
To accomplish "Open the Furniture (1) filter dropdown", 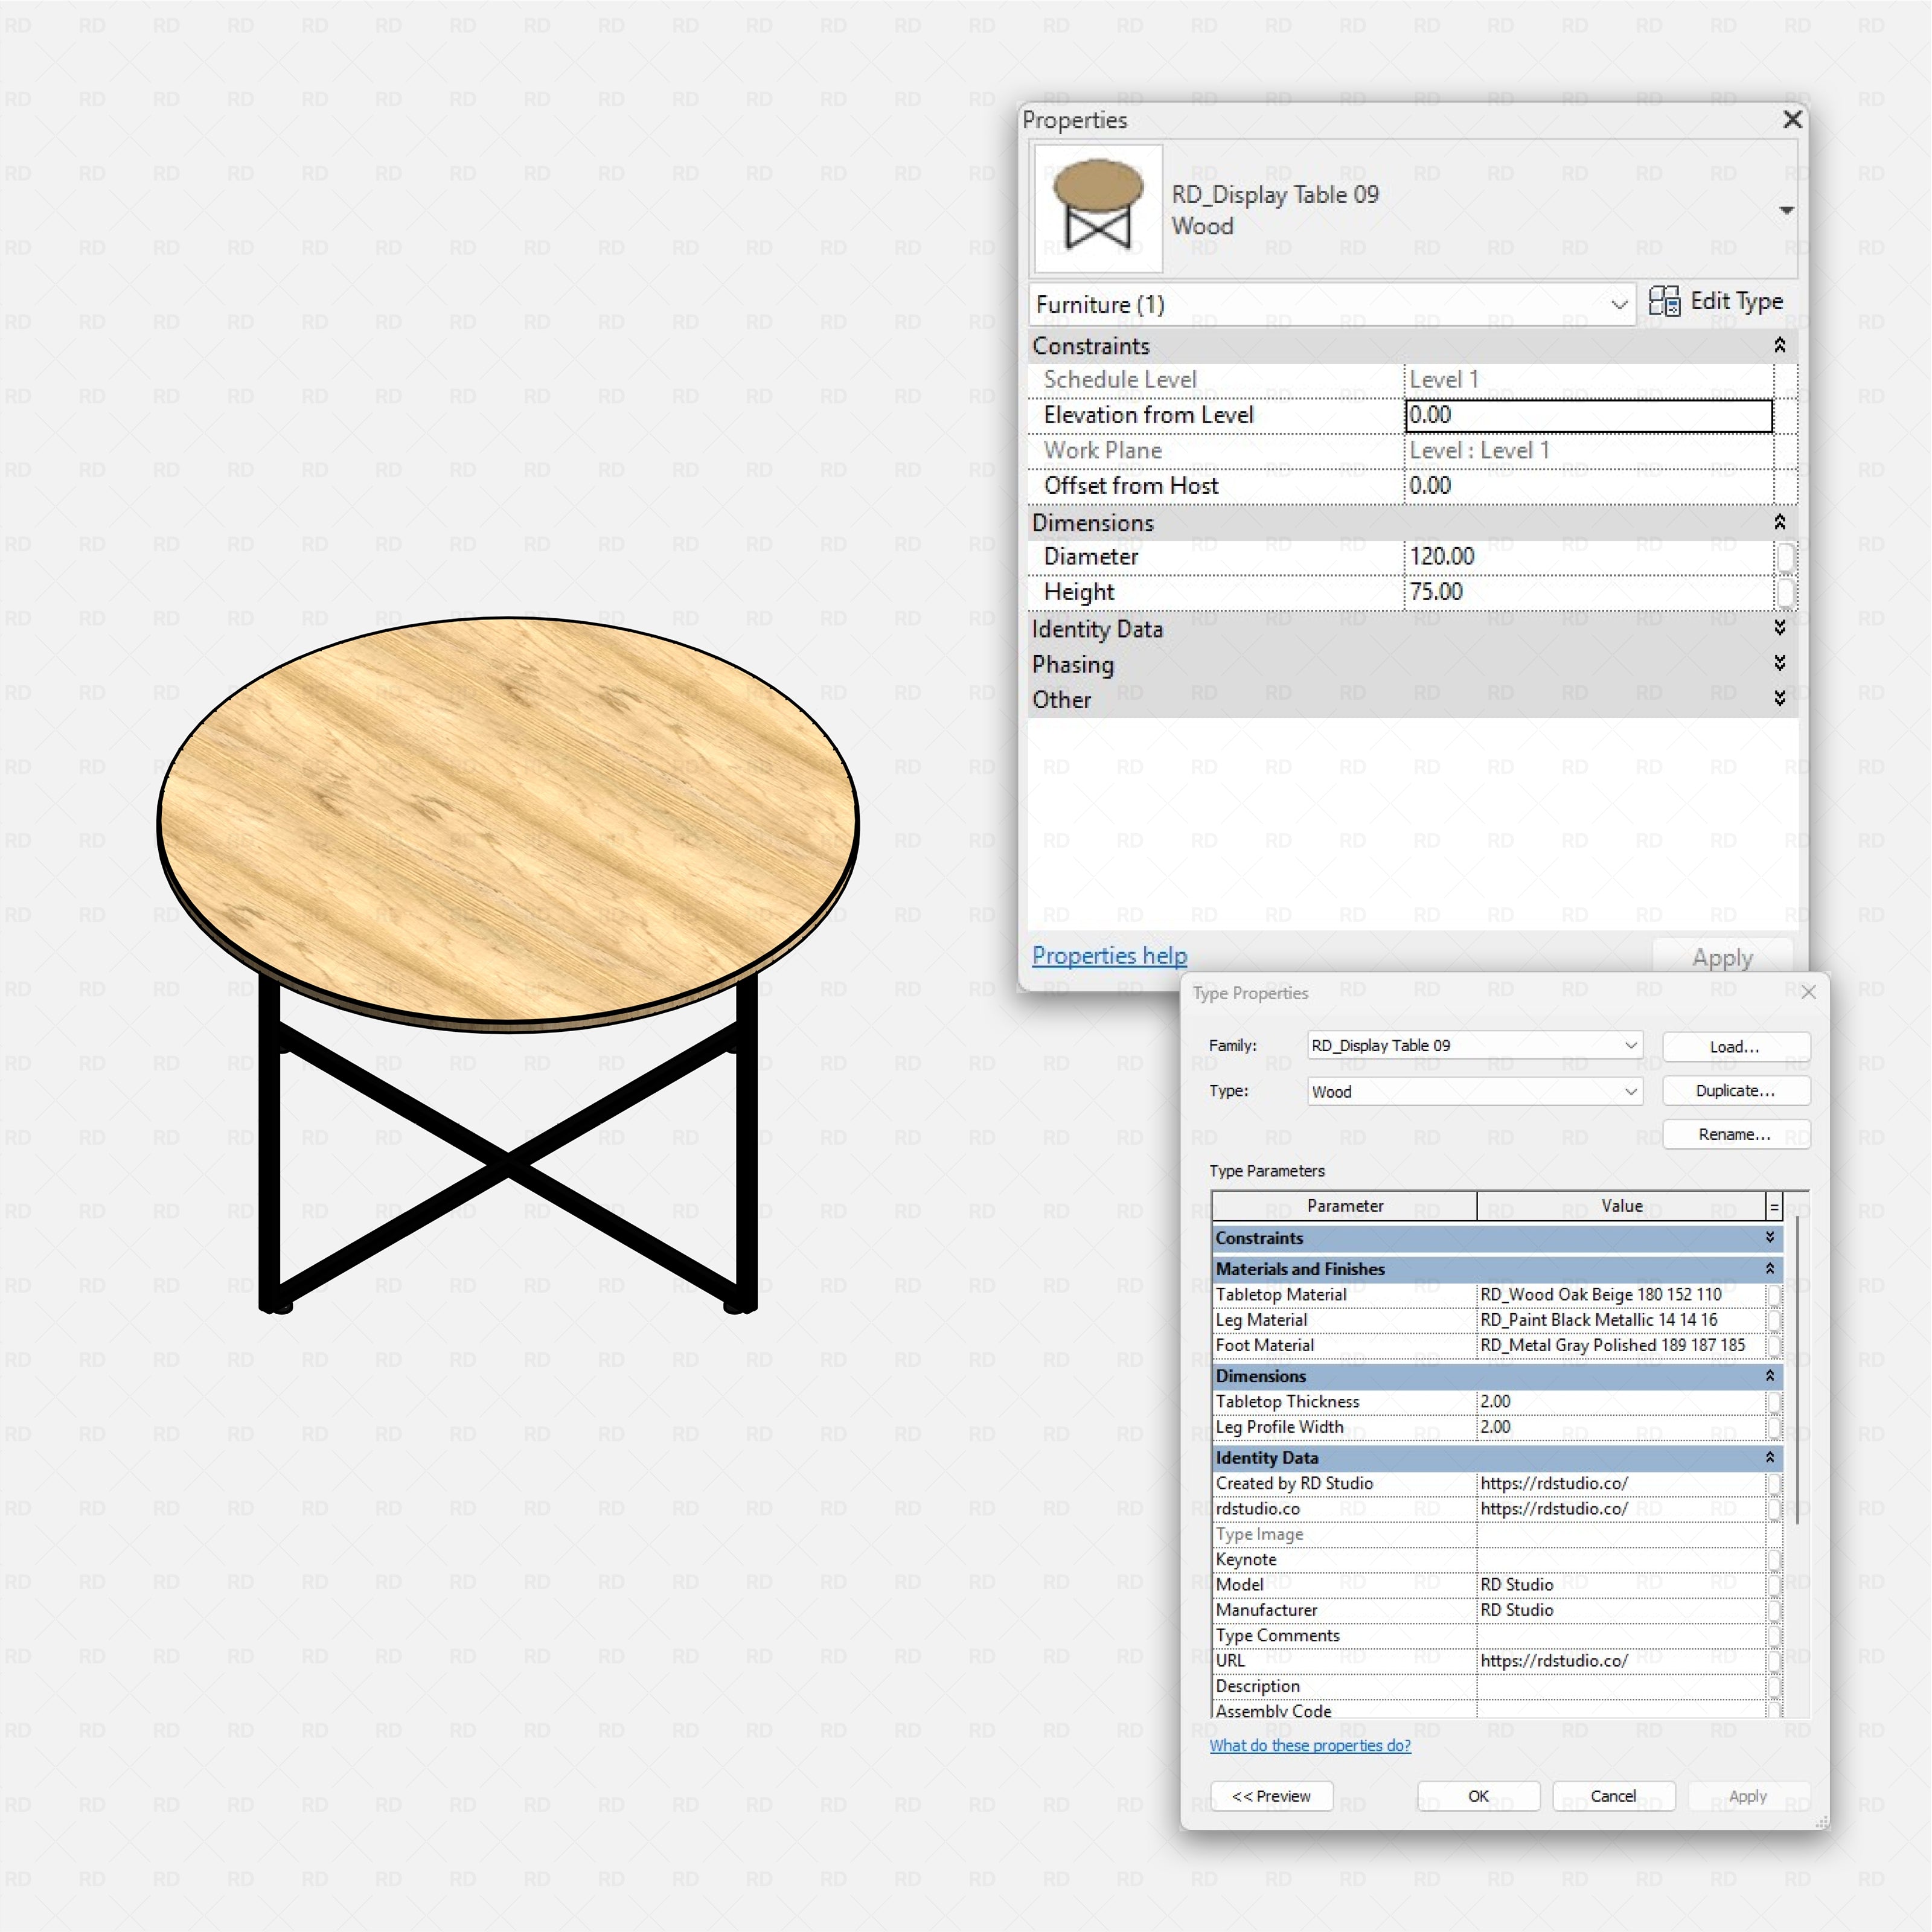I will tap(1331, 304).
